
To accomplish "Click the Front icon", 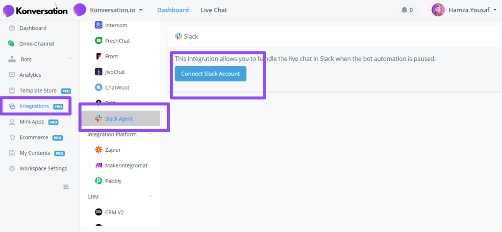I will pyautogui.click(x=99, y=56).
